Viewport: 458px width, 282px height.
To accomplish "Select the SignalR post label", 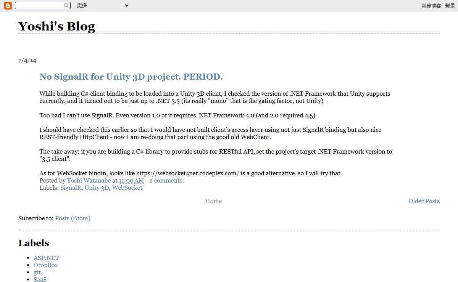I will pyautogui.click(x=71, y=188).
